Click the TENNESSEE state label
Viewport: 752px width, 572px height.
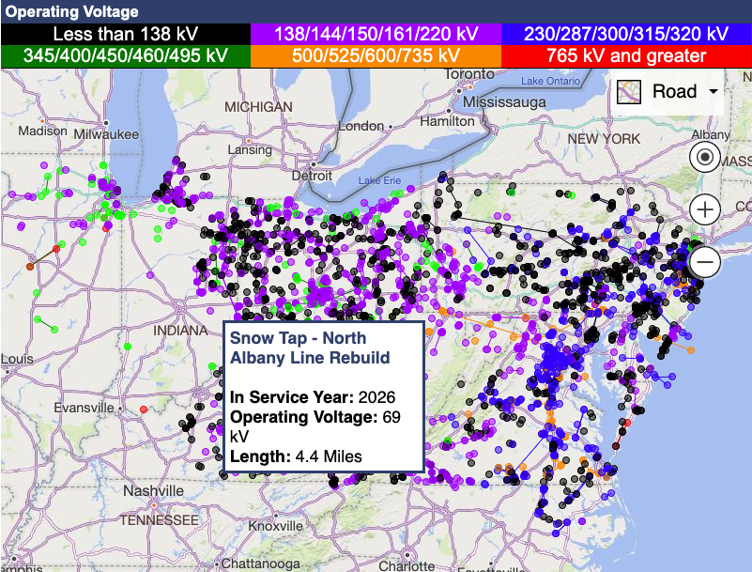click(x=159, y=520)
